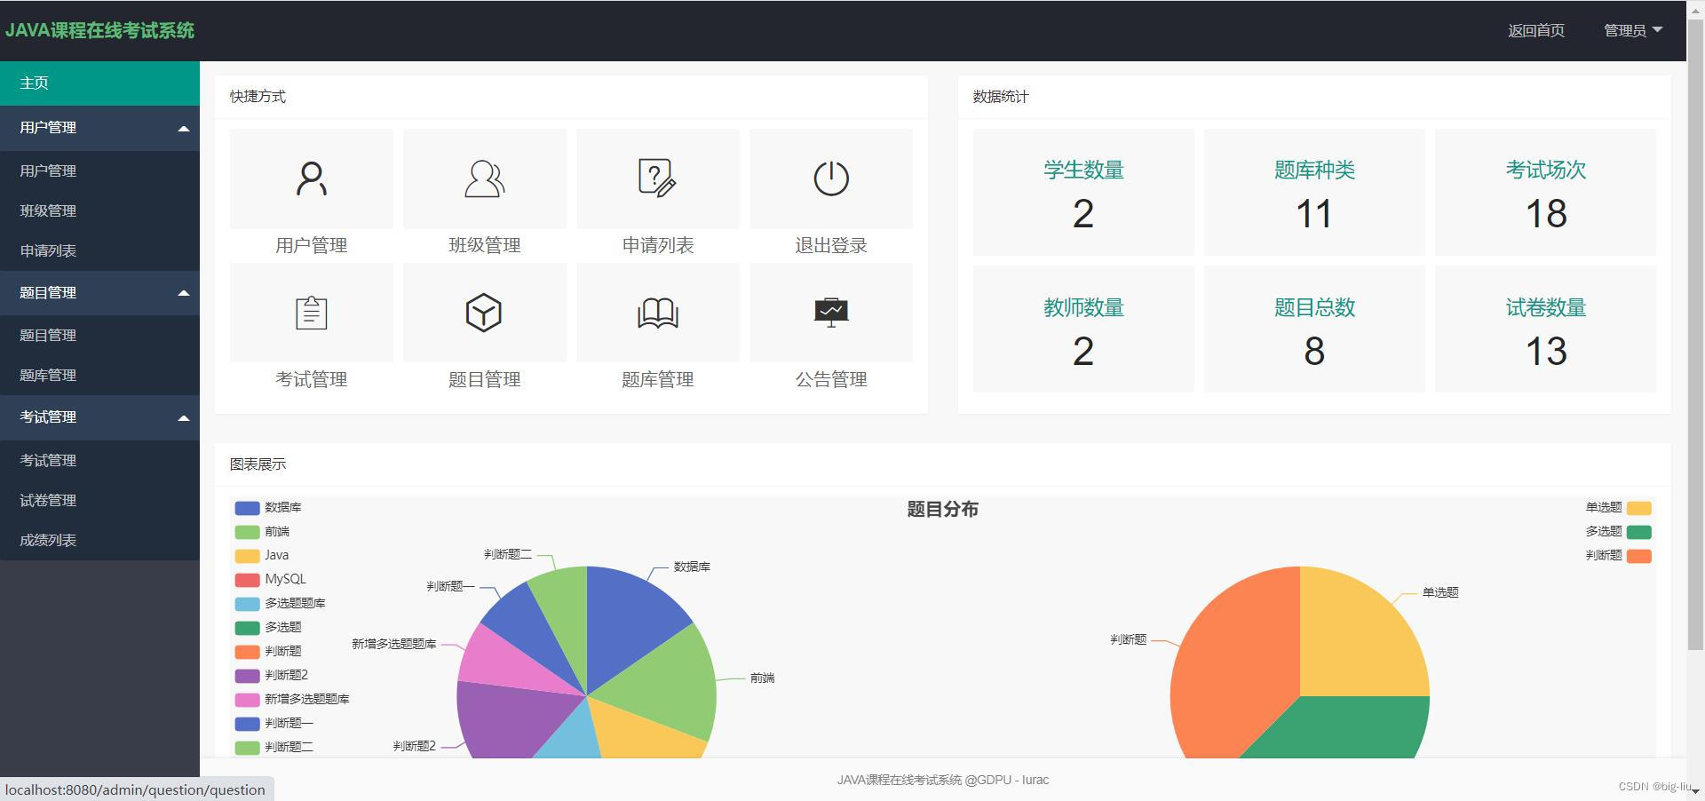Open the 考试管理 clipboard icon

point(311,313)
